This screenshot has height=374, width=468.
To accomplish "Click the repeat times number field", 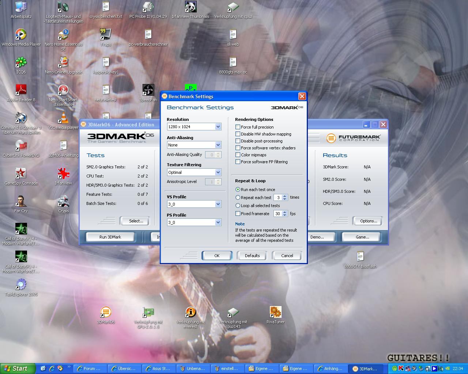I will [x=278, y=198].
